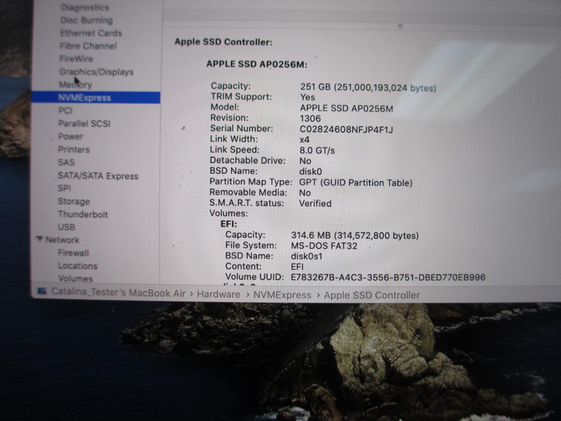Image resolution: width=561 pixels, height=421 pixels.
Task: Click the Link Width x4 value
Action: [305, 140]
